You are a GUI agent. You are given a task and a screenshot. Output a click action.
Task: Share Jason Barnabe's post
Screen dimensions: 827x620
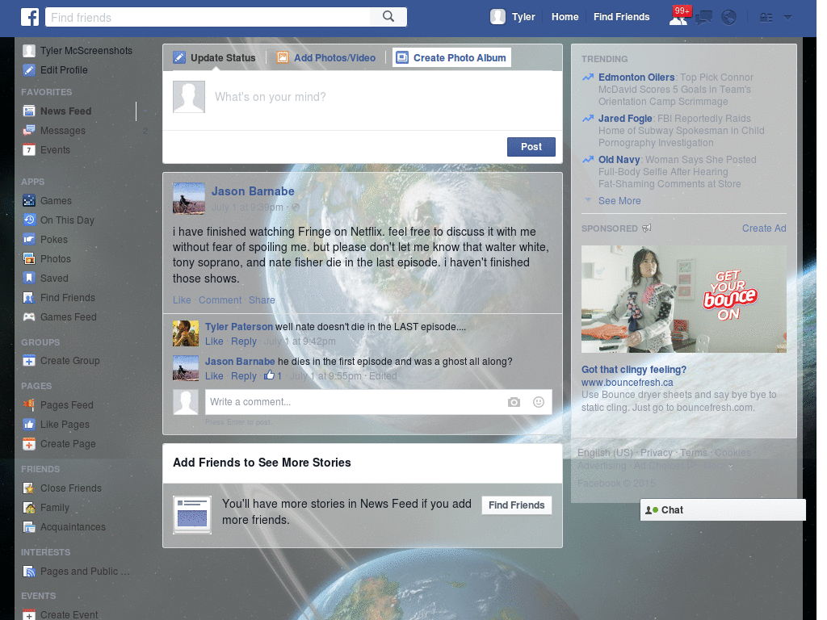point(262,300)
